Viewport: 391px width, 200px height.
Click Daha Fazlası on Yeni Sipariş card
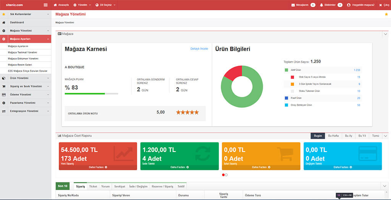98,167
